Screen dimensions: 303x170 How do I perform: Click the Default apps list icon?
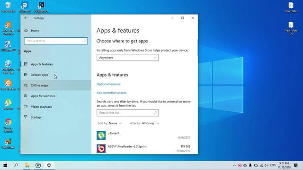26,75
